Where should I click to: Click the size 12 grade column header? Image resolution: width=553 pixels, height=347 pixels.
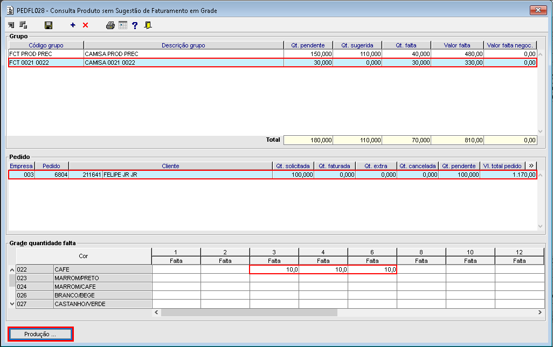(519, 252)
